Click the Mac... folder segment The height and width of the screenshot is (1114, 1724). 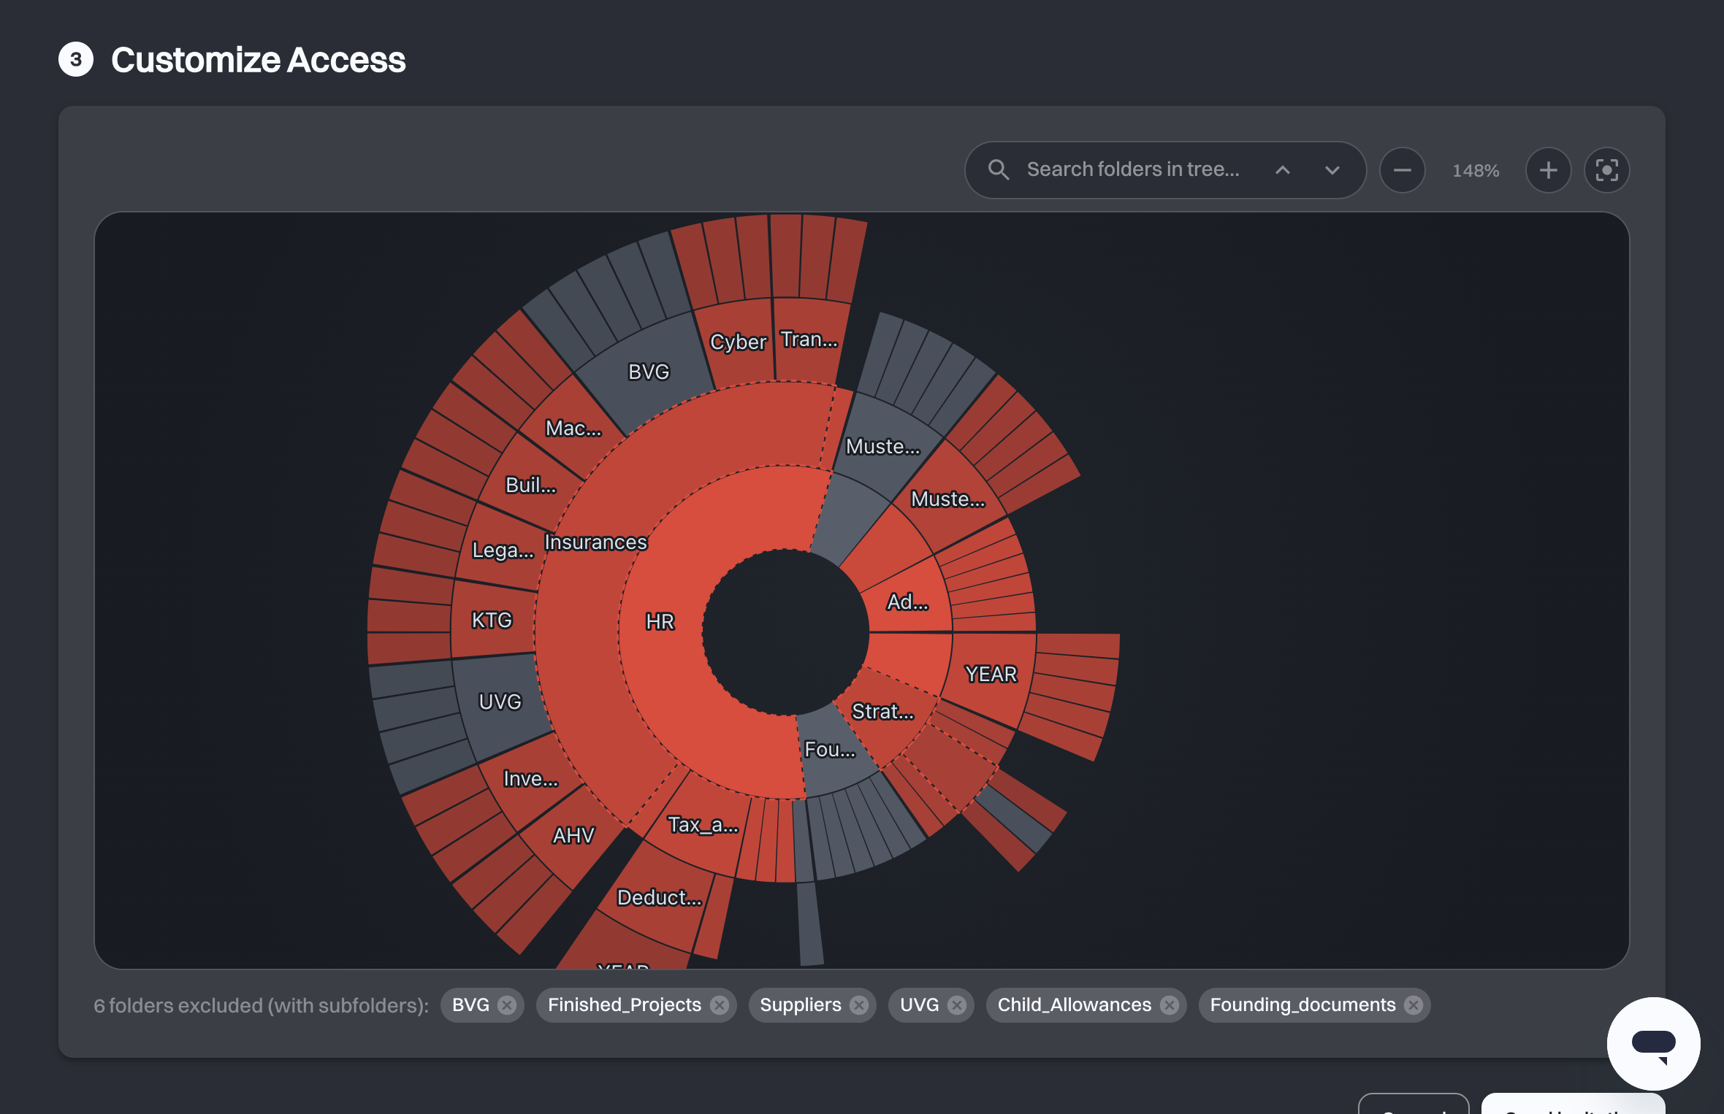573,428
